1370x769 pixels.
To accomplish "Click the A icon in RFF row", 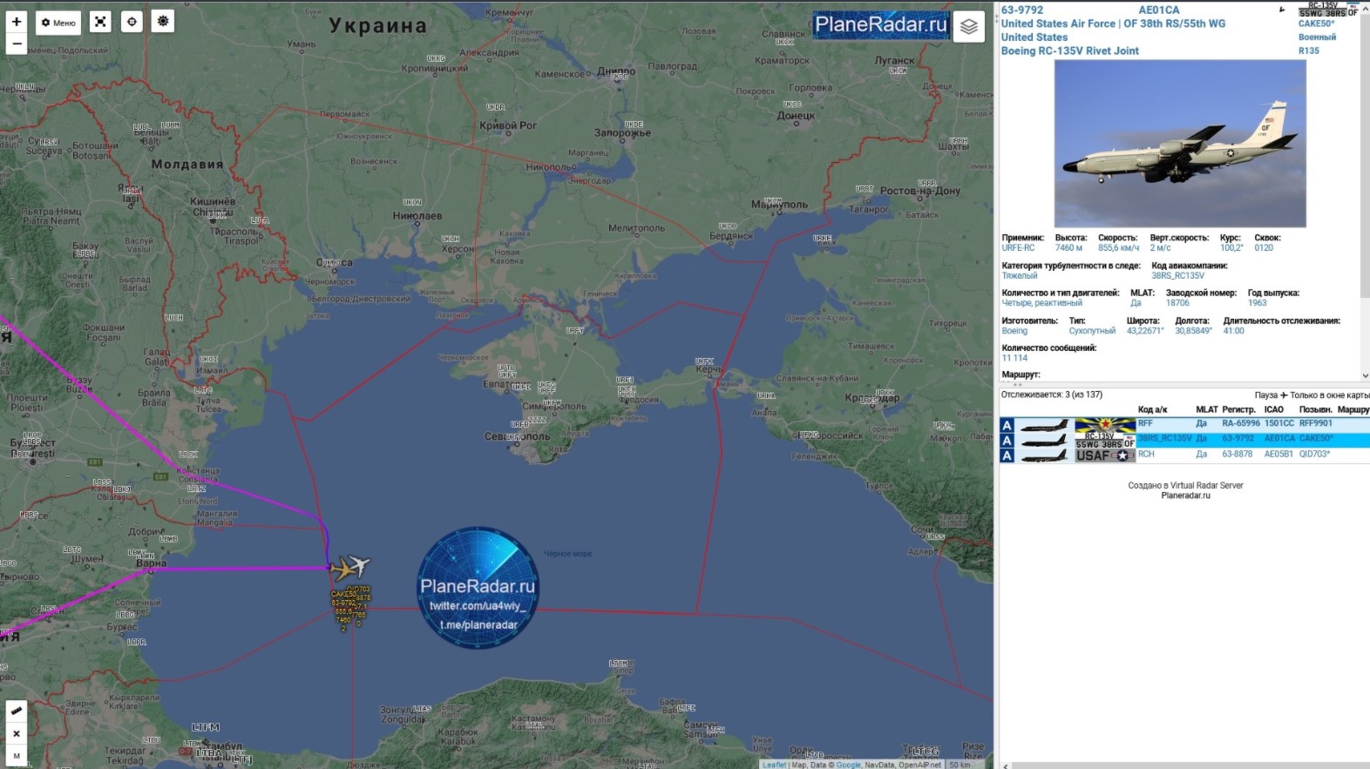I will point(1007,425).
